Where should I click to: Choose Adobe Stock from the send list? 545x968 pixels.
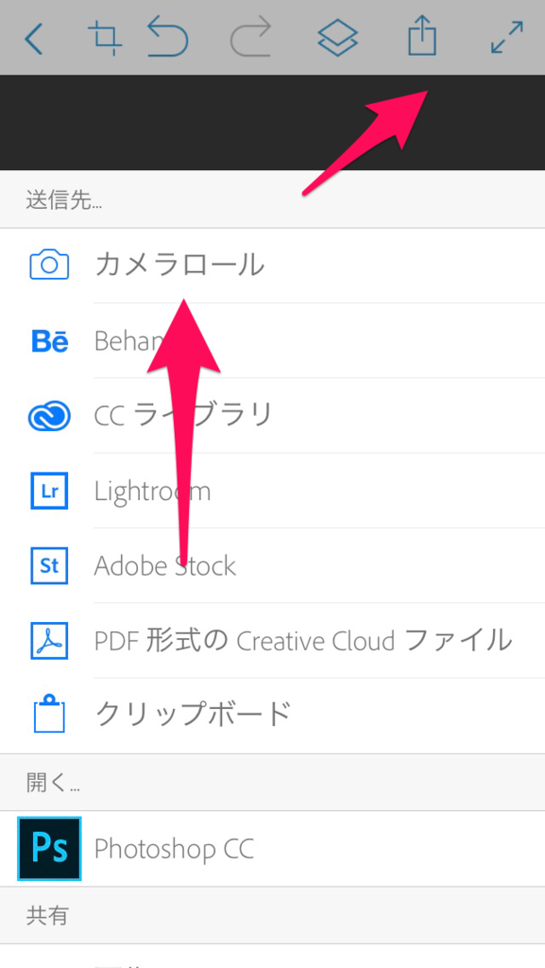click(x=165, y=566)
